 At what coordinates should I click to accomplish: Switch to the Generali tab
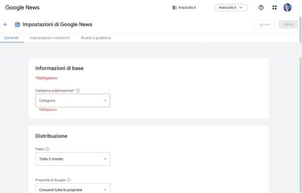(x=11, y=38)
